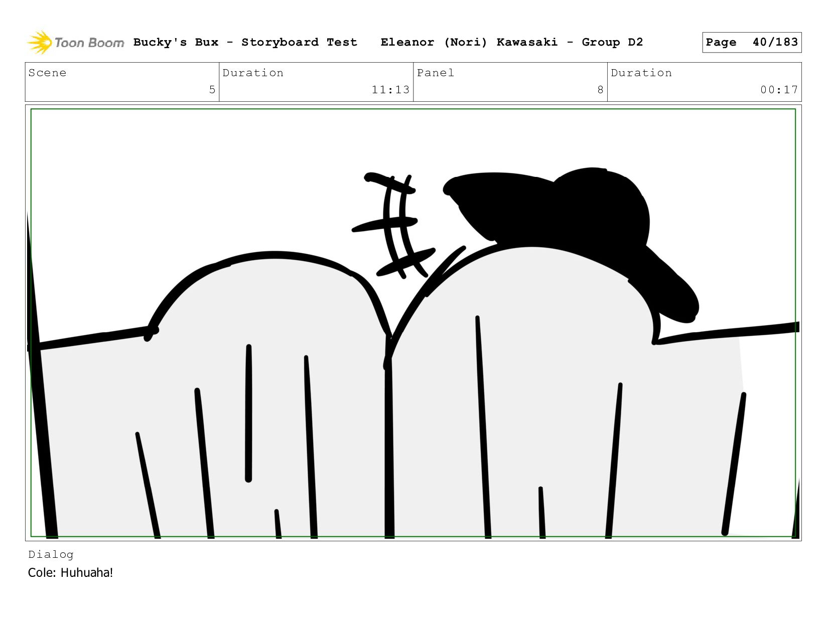
Task: Click the "Panel" header label
Action: click(436, 73)
